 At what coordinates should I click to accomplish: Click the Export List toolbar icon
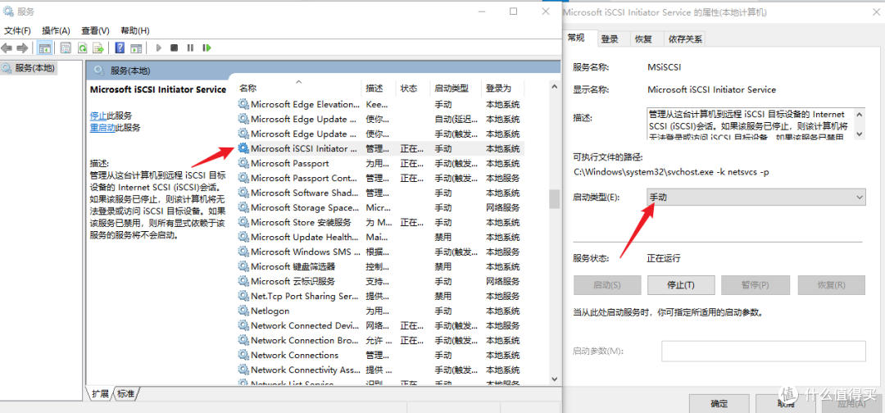click(x=98, y=48)
